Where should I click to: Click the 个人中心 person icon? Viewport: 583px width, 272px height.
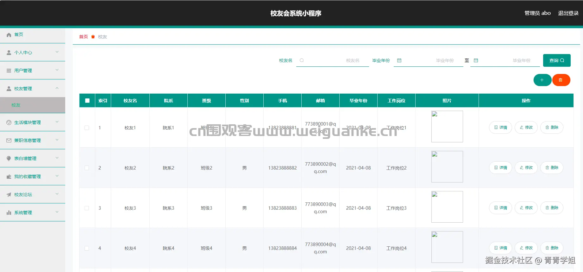pos(9,53)
